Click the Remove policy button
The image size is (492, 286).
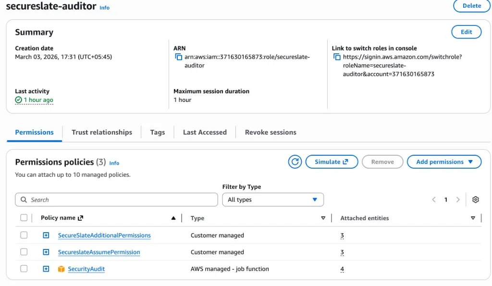click(x=382, y=162)
